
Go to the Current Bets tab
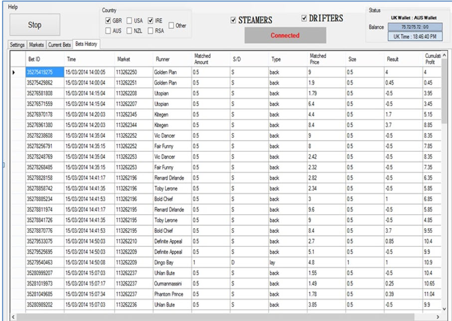click(59, 45)
